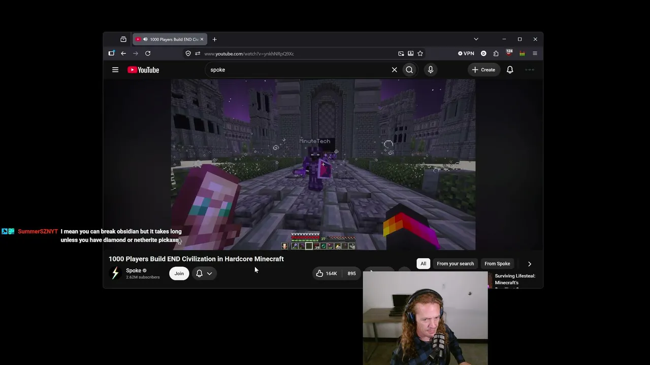The width and height of the screenshot is (650, 365).
Task: Open the tab list dropdown arrow
Action: (x=476, y=39)
